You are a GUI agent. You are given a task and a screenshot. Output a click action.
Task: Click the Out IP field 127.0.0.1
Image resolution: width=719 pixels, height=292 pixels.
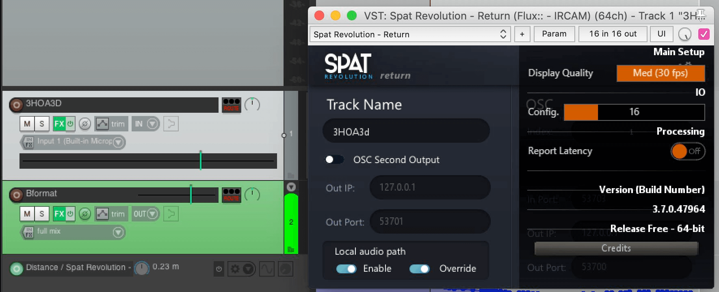coord(430,187)
